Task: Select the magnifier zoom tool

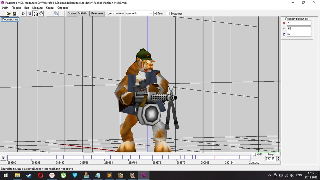Action: click(x=29, y=13)
